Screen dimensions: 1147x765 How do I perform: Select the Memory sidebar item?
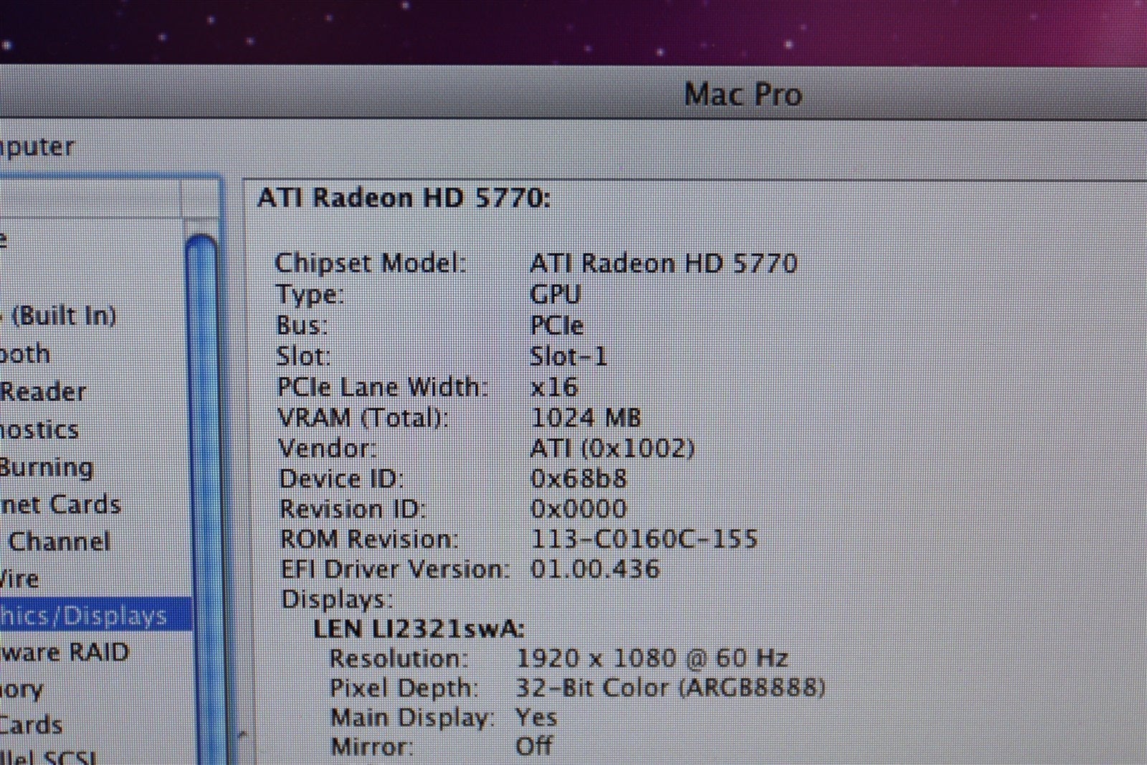point(22,690)
